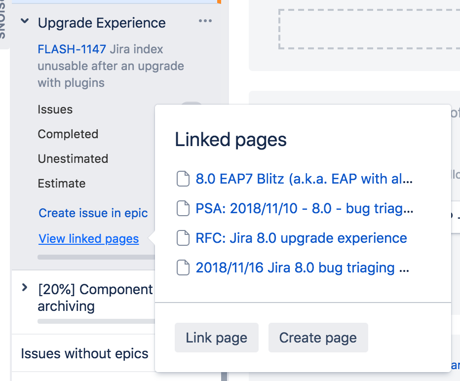Open 2018/11/16 Jira 8.0 bug triaging page
This screenshot has height=381, width=460.
coord(303,267)
